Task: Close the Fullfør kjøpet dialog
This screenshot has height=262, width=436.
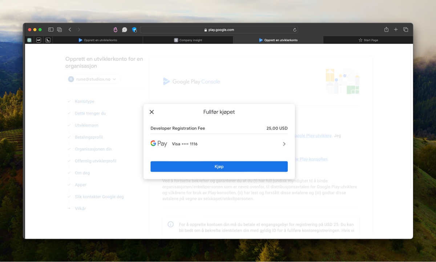Action: 152,112
